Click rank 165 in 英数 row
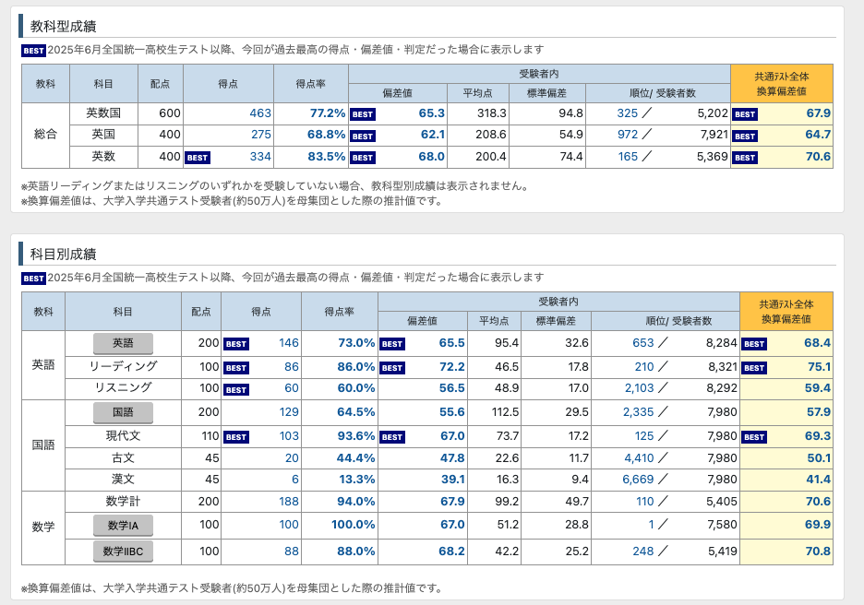 628,157
